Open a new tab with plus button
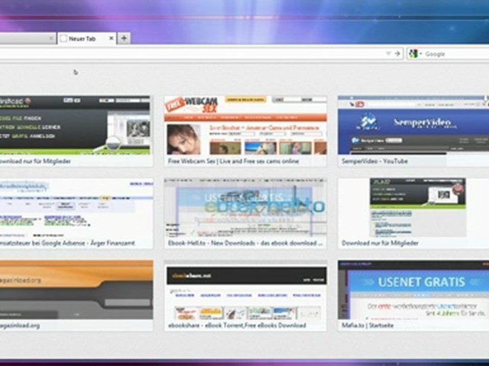The height and width of the screenshot is (366, 489). [x=124, y=38]
